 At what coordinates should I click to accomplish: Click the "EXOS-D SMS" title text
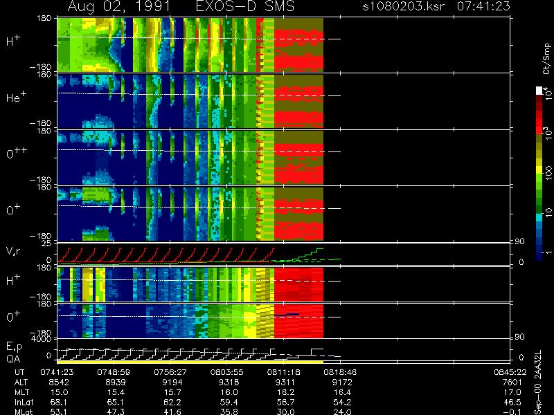click(x=244, y=6)
